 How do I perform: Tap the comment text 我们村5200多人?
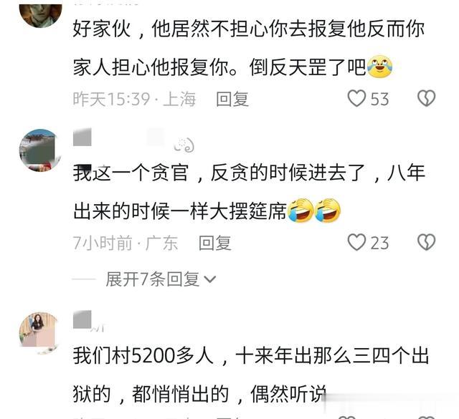click(250, 375)
